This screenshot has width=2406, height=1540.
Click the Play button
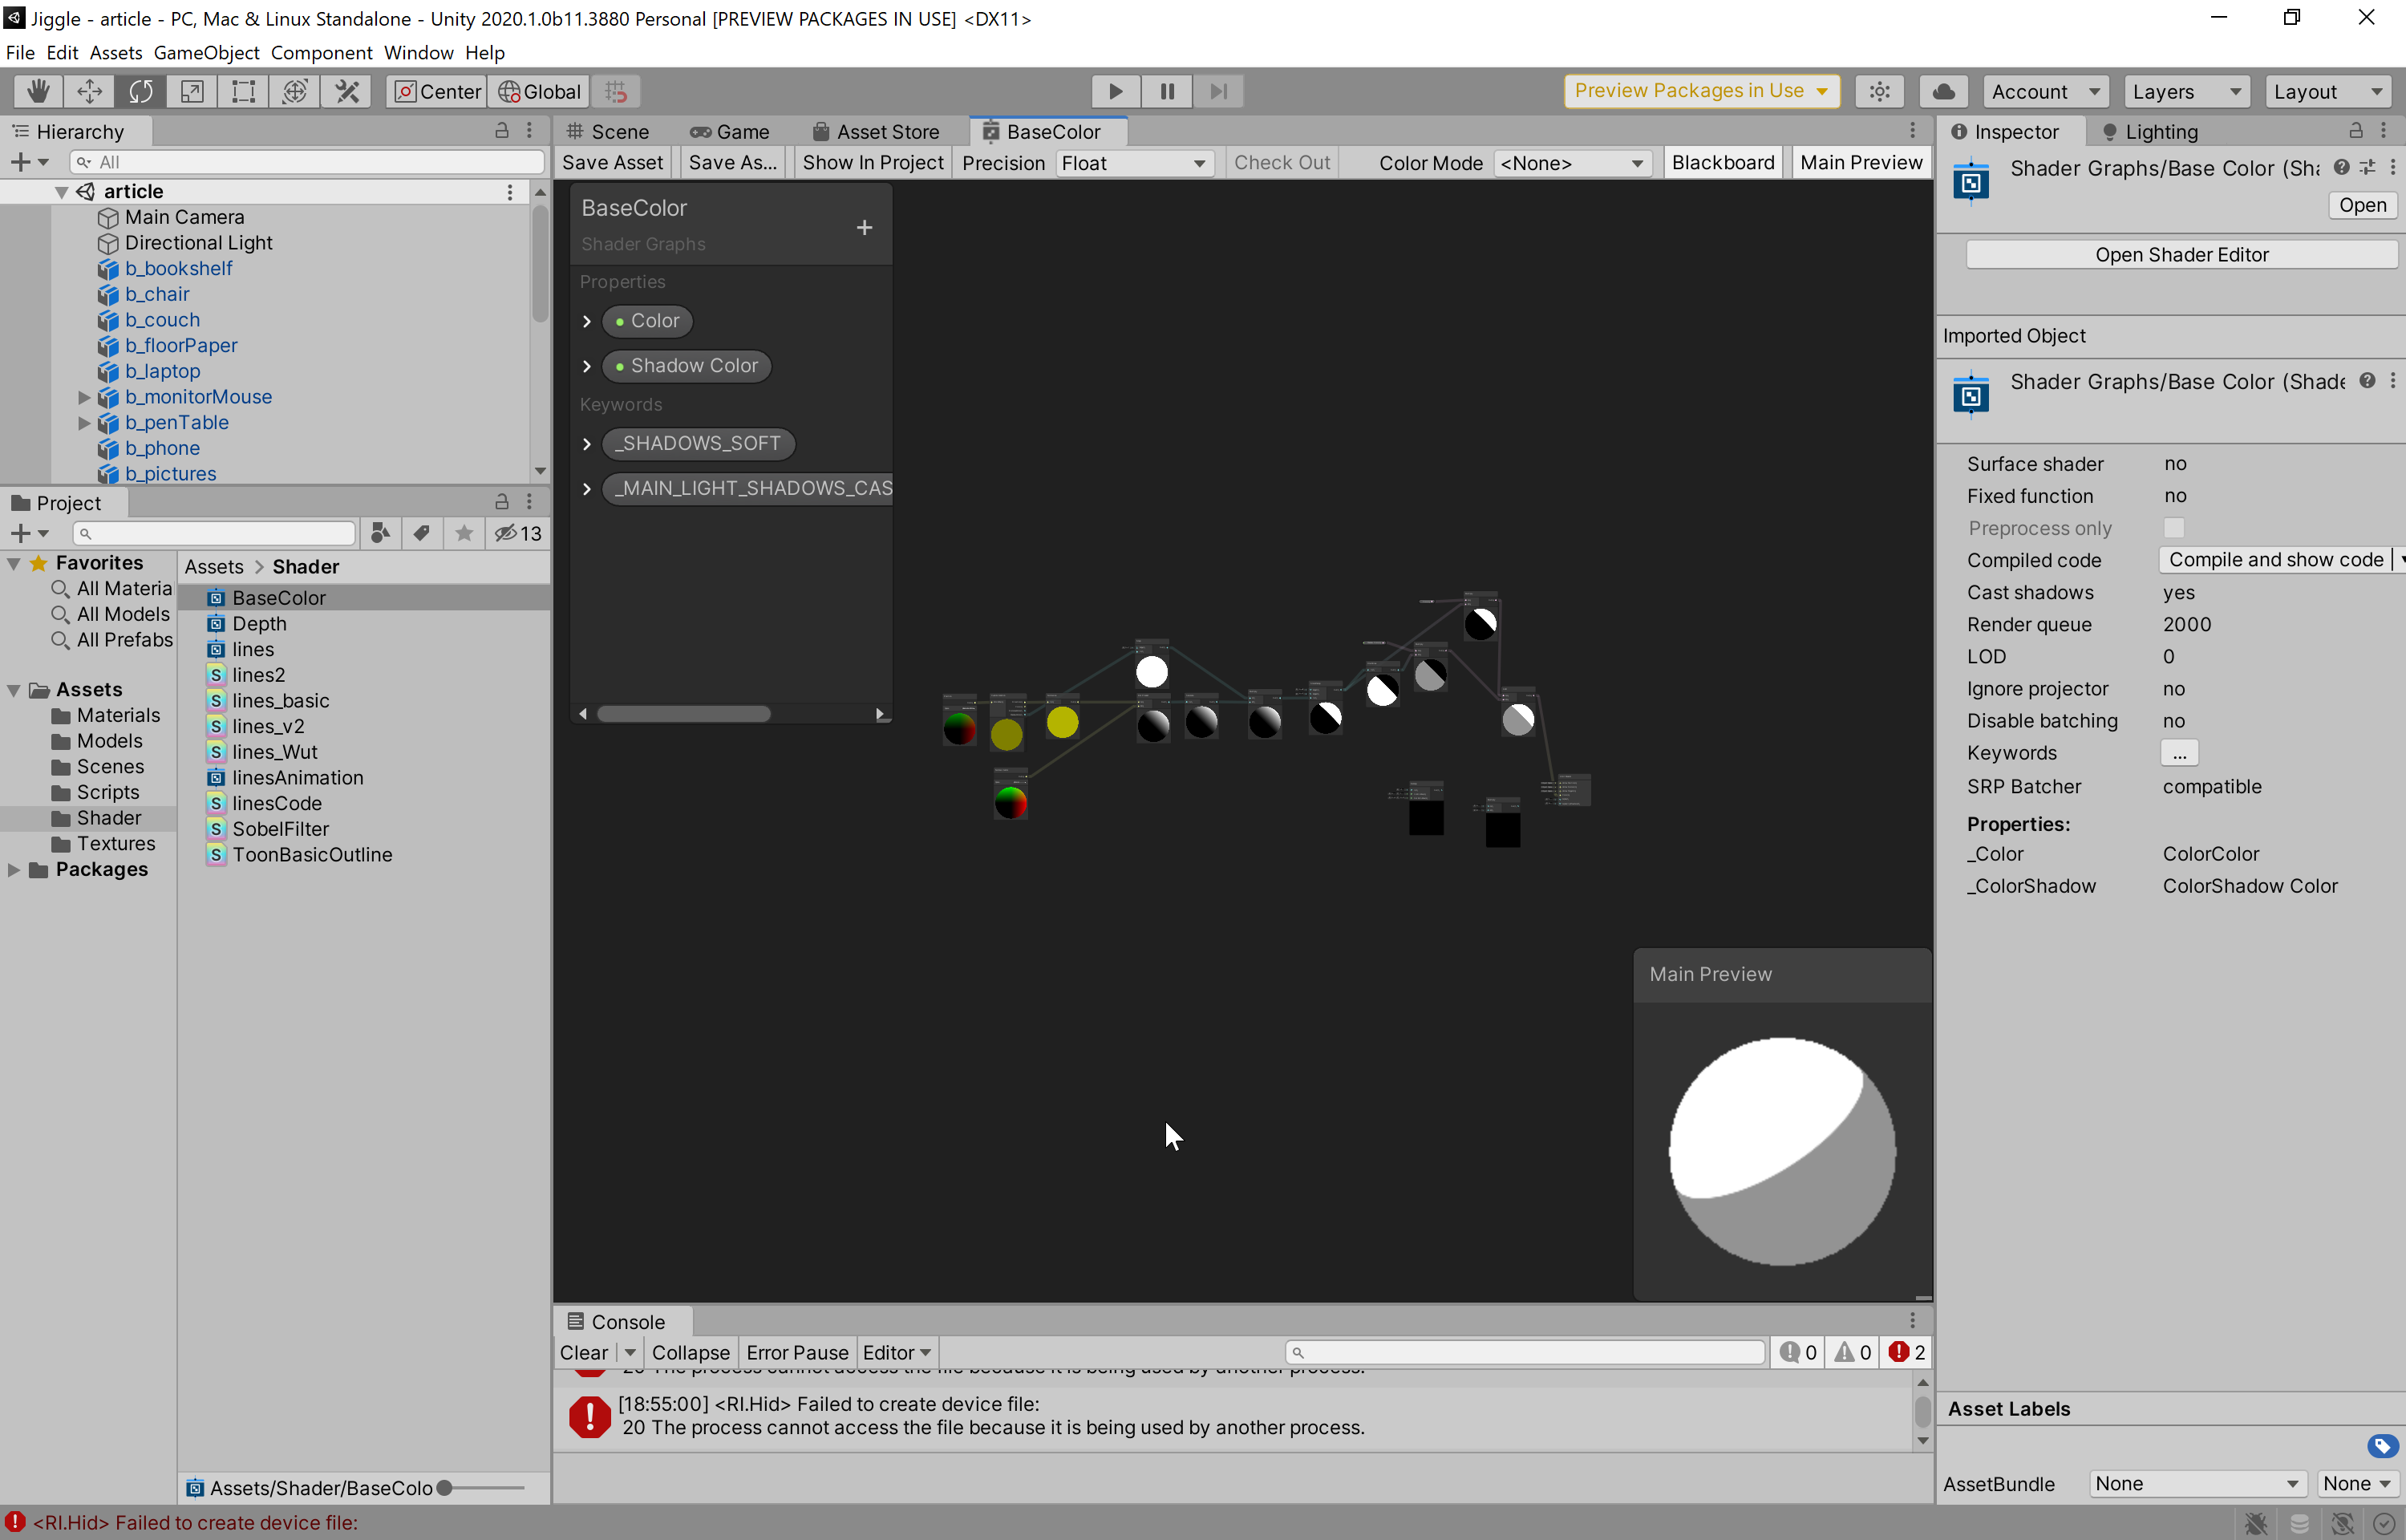pos(1116,91)
